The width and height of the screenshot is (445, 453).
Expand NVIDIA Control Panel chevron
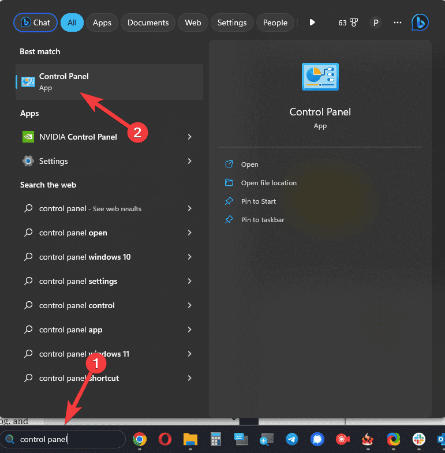pyautogui.click(x=189, y=137)
